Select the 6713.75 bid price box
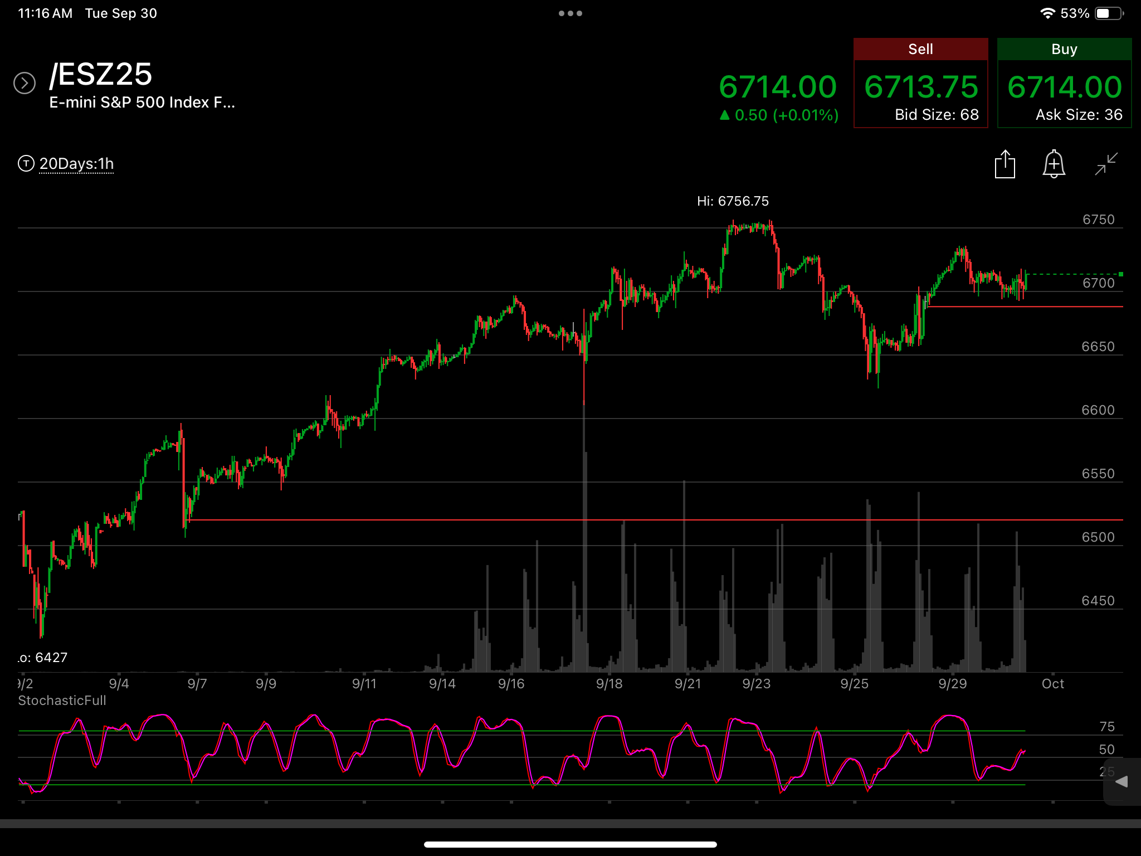Image resolution: width=1141 pixels, height=856 pixels. pos(920,94)
